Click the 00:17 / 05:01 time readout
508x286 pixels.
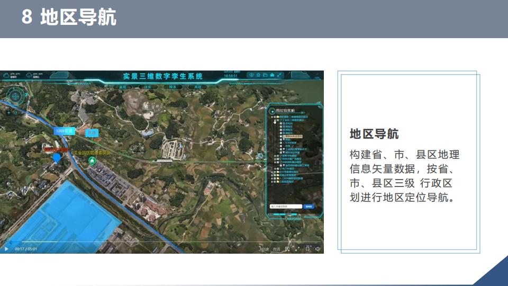pyautogui.click(x=25, y=249)
